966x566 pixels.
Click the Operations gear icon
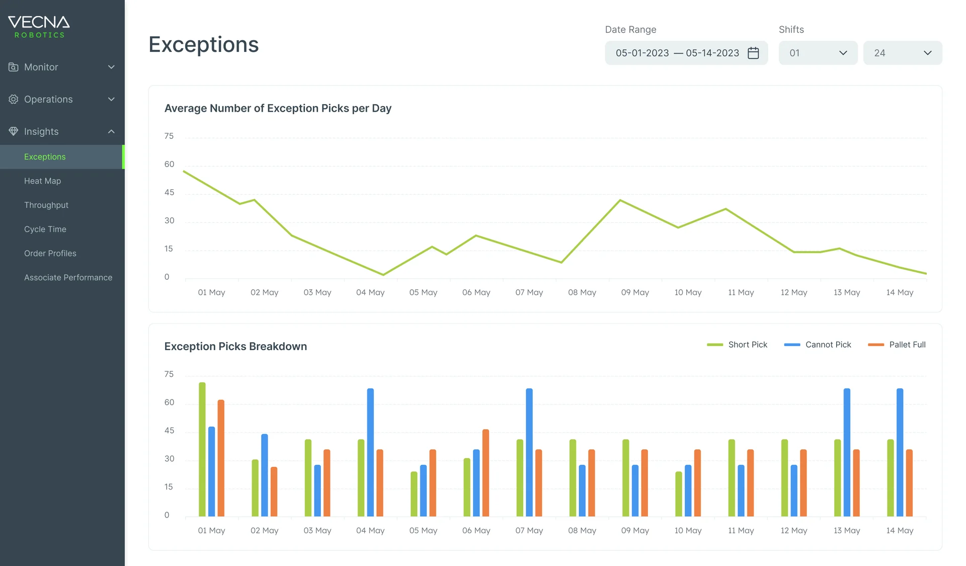point(14,99)
